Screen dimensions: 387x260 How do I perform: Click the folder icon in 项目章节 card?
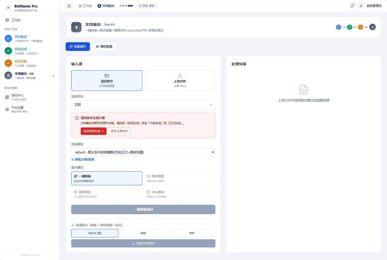coord(107,76)
